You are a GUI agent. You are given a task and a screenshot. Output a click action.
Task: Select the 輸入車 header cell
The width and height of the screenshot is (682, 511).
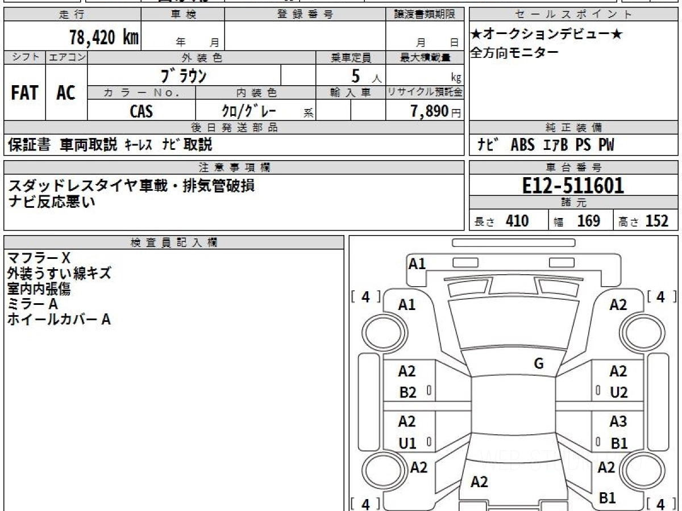(351, 93)
